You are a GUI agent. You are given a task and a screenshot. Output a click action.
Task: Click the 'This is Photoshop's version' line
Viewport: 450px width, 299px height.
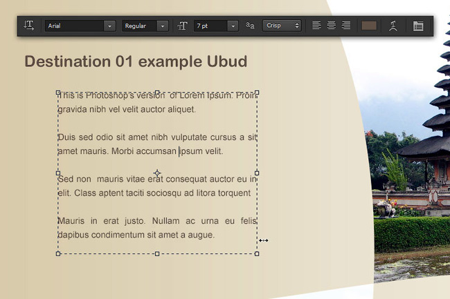pos(157,95)
